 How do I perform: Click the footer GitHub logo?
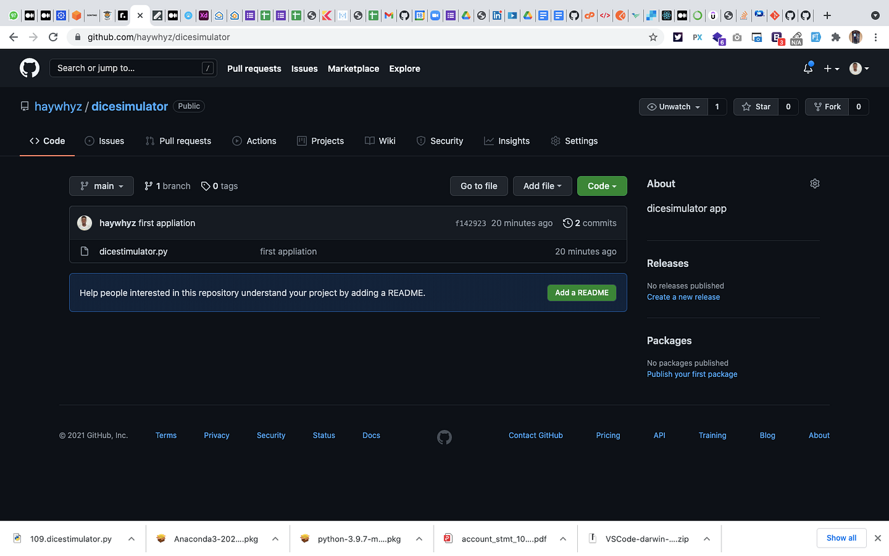click(x=444, y=437)
